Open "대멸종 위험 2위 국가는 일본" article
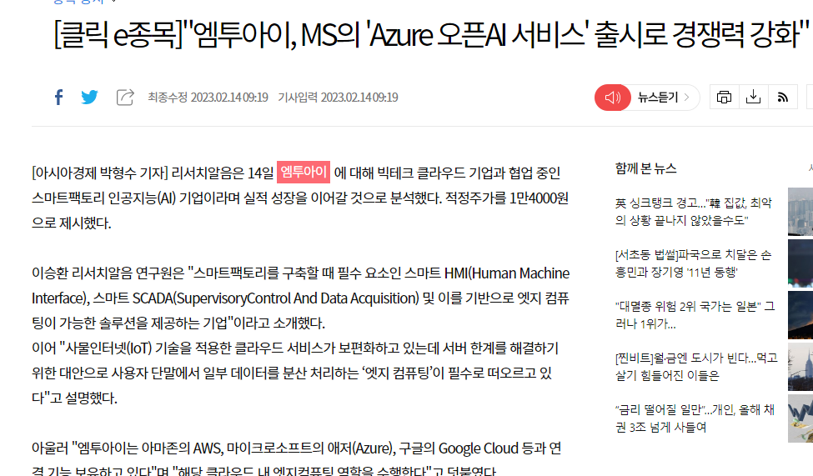Image resolution: width=813 pixels, height=476 pixels. [x=695, y=315]
